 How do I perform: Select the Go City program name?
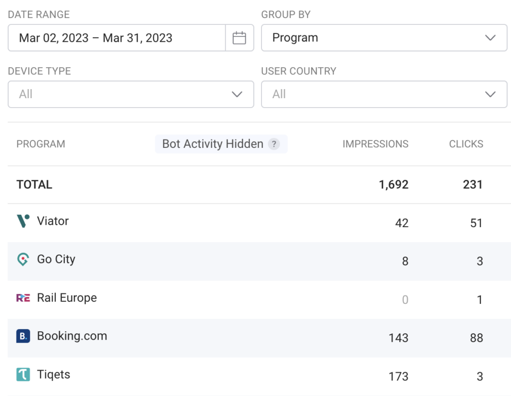56,260
